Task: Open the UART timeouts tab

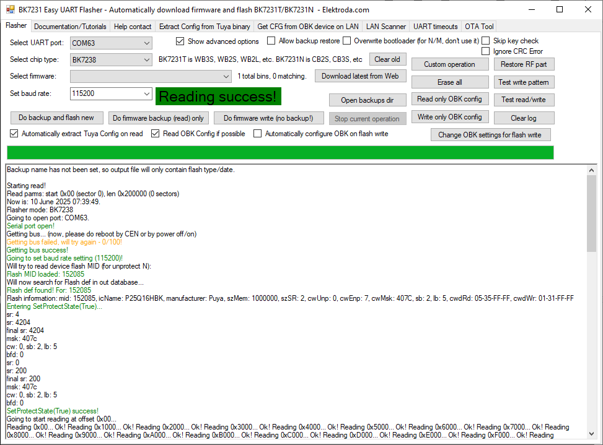Action: click(435, 27)
